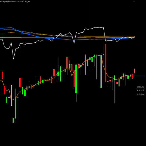Screen dimensions: 146x146
Task: Click the NSE 915SCL26_NE symbol title
Action: click(x=23, y=2)
